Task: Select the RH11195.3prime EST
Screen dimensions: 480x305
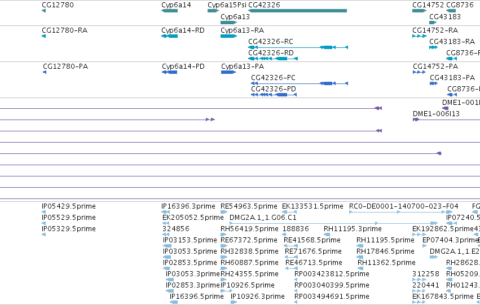Action: pyautogui.click(x=327, y=235)
